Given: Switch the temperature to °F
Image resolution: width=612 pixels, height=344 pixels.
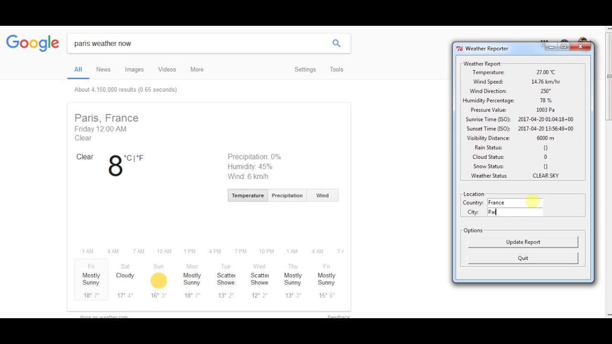Looking at the screenshot, I should point(140,158).
